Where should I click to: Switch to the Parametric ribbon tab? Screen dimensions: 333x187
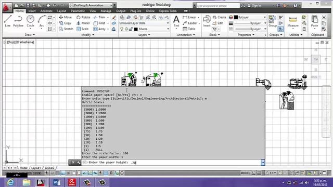pyautogui.click(x=78, y=11)
